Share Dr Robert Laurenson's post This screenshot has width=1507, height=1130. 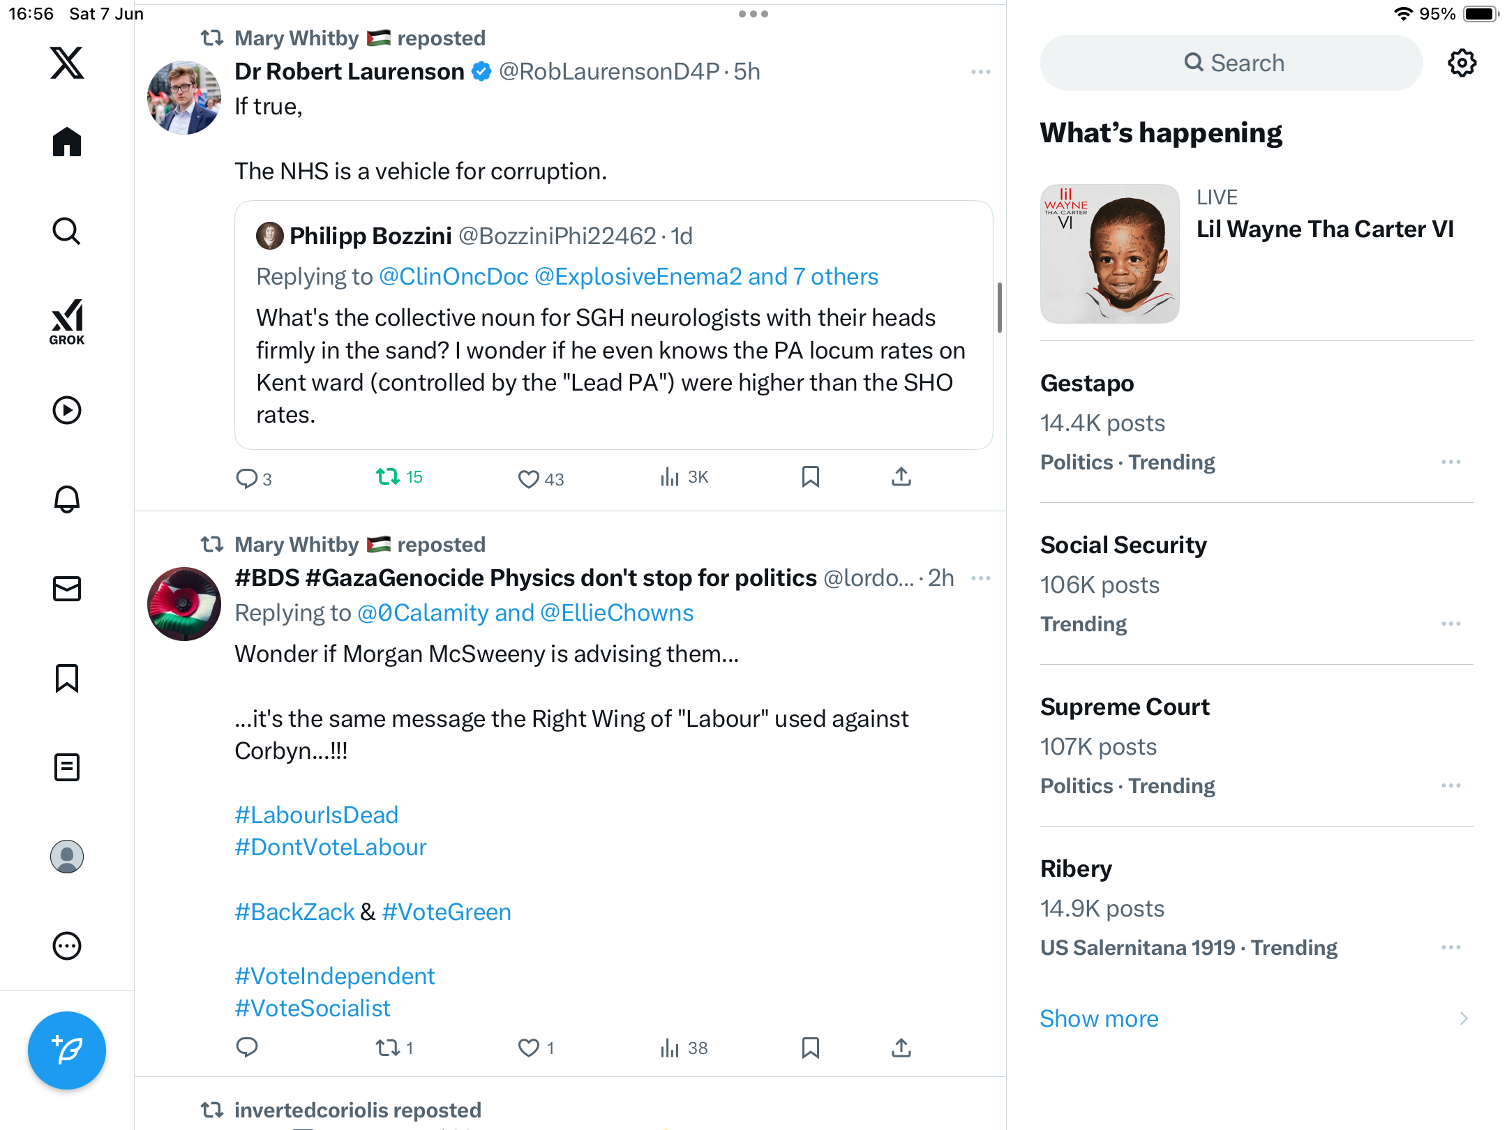click(x=901, y=477)
